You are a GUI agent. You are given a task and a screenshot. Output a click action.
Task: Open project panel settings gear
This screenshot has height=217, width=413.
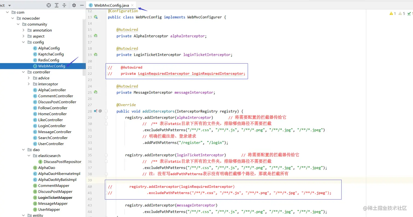click(x=74, y=5)
